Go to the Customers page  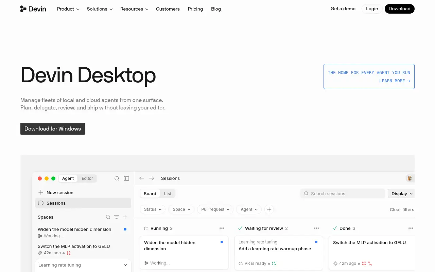click(168, 9)
